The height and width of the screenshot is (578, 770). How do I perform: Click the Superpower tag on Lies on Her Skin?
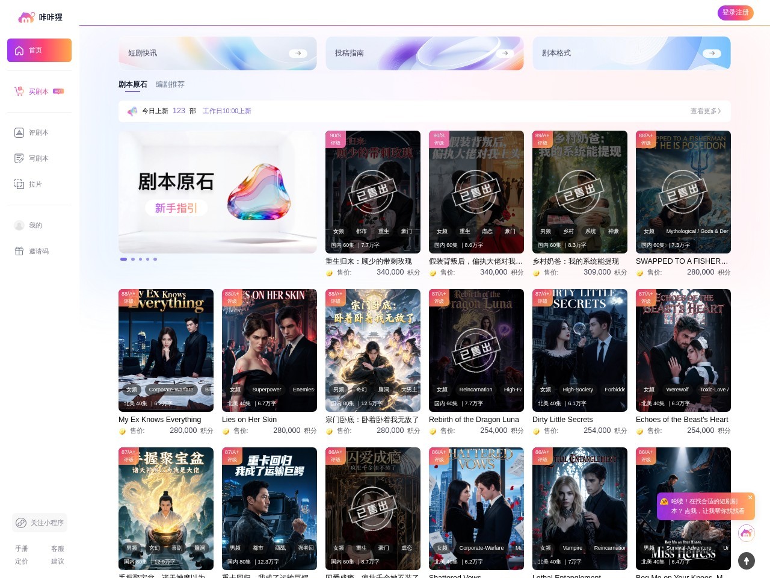tap(266, 390)
